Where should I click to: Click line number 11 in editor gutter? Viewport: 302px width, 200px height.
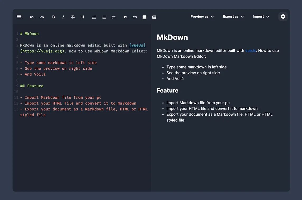click(x=16, y=97)
